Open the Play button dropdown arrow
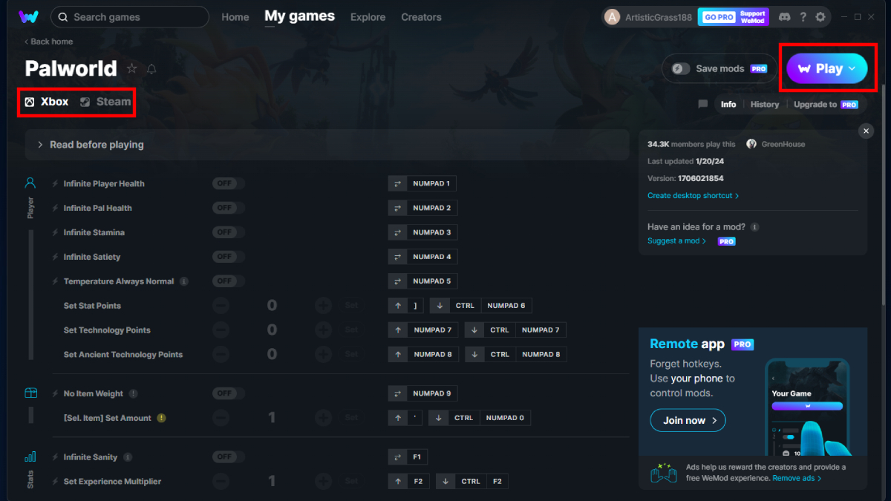The height and width of the screenshot is (501, 891). [x=852, y=68]
